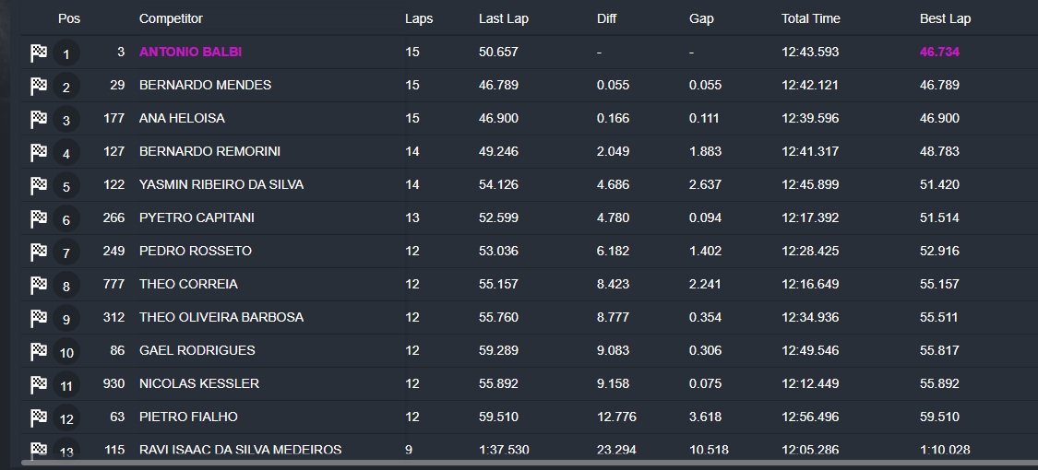This screenshot has height=470, width=1038.
Task: Select competitor name NICOLAS KESSLER
Action: [199, 383]
